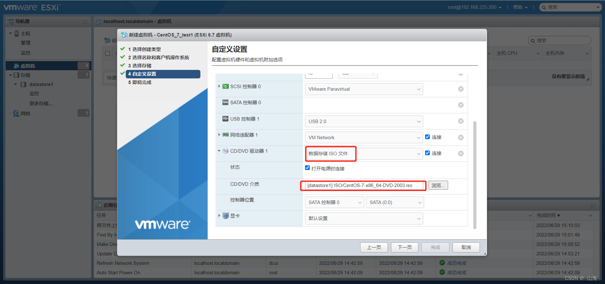Expand the 网络适配器 1 row
This screenshot has width=605, height=284.
tap(219, 135)
